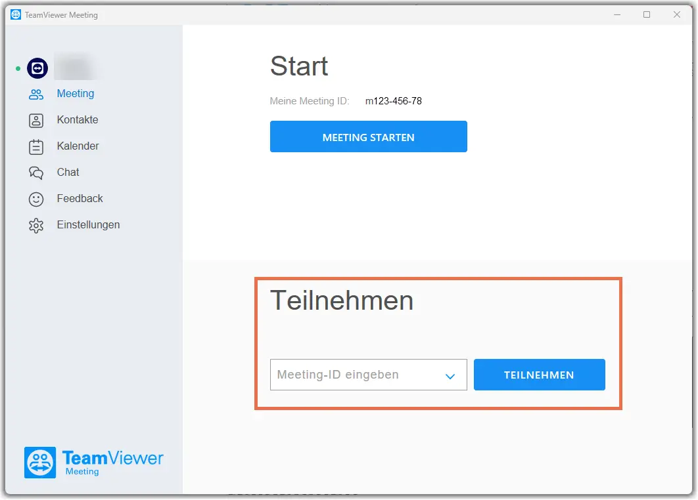The width and height of the screenshot is (698, 500).
Task: Maximize the TeamViewer Meeting window
Action: [646, 14]
